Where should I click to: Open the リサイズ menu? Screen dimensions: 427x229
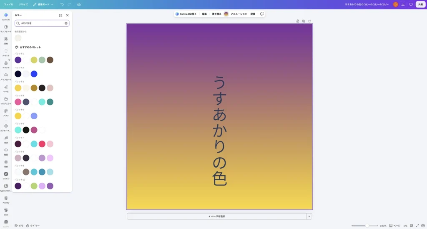click(23, 4)
